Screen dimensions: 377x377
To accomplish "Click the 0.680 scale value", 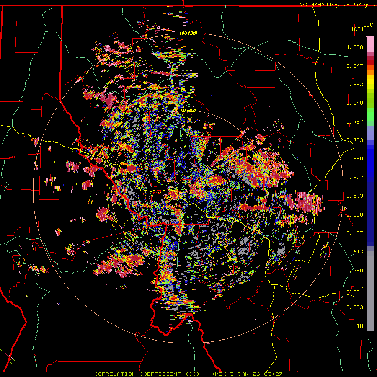I will [x=355, y=159].
